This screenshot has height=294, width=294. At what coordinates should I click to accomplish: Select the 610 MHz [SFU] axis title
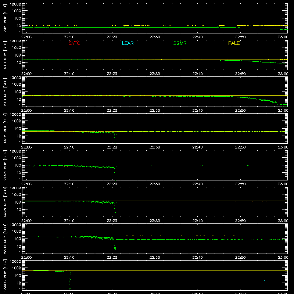click(x=5, y=92)
